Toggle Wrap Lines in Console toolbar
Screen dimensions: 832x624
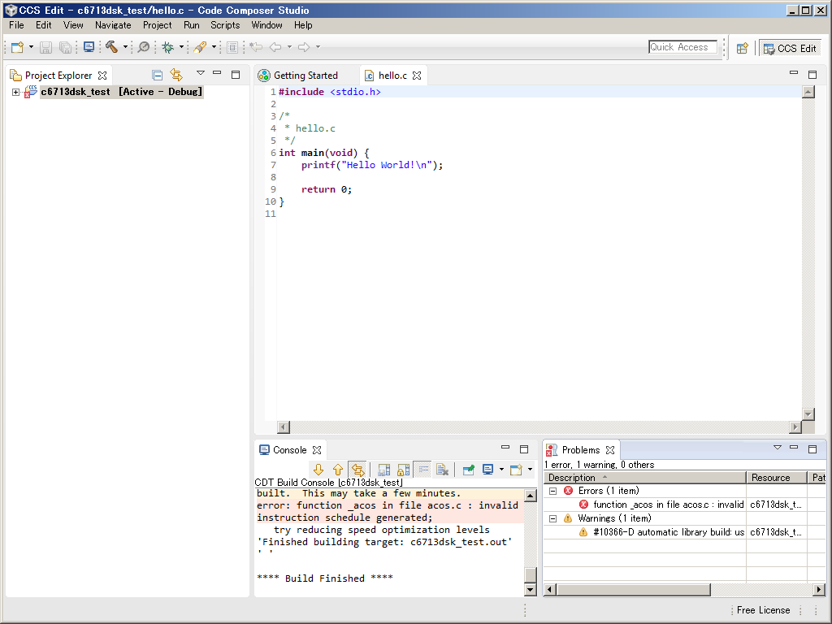(x=422, y=470)
